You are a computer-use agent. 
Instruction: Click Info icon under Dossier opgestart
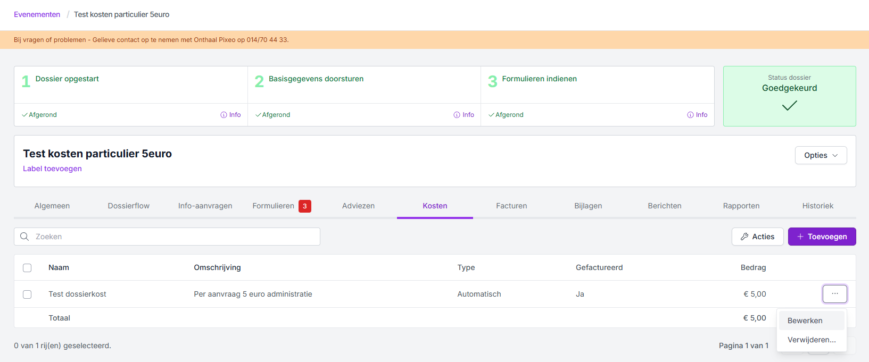click(224, 115)
